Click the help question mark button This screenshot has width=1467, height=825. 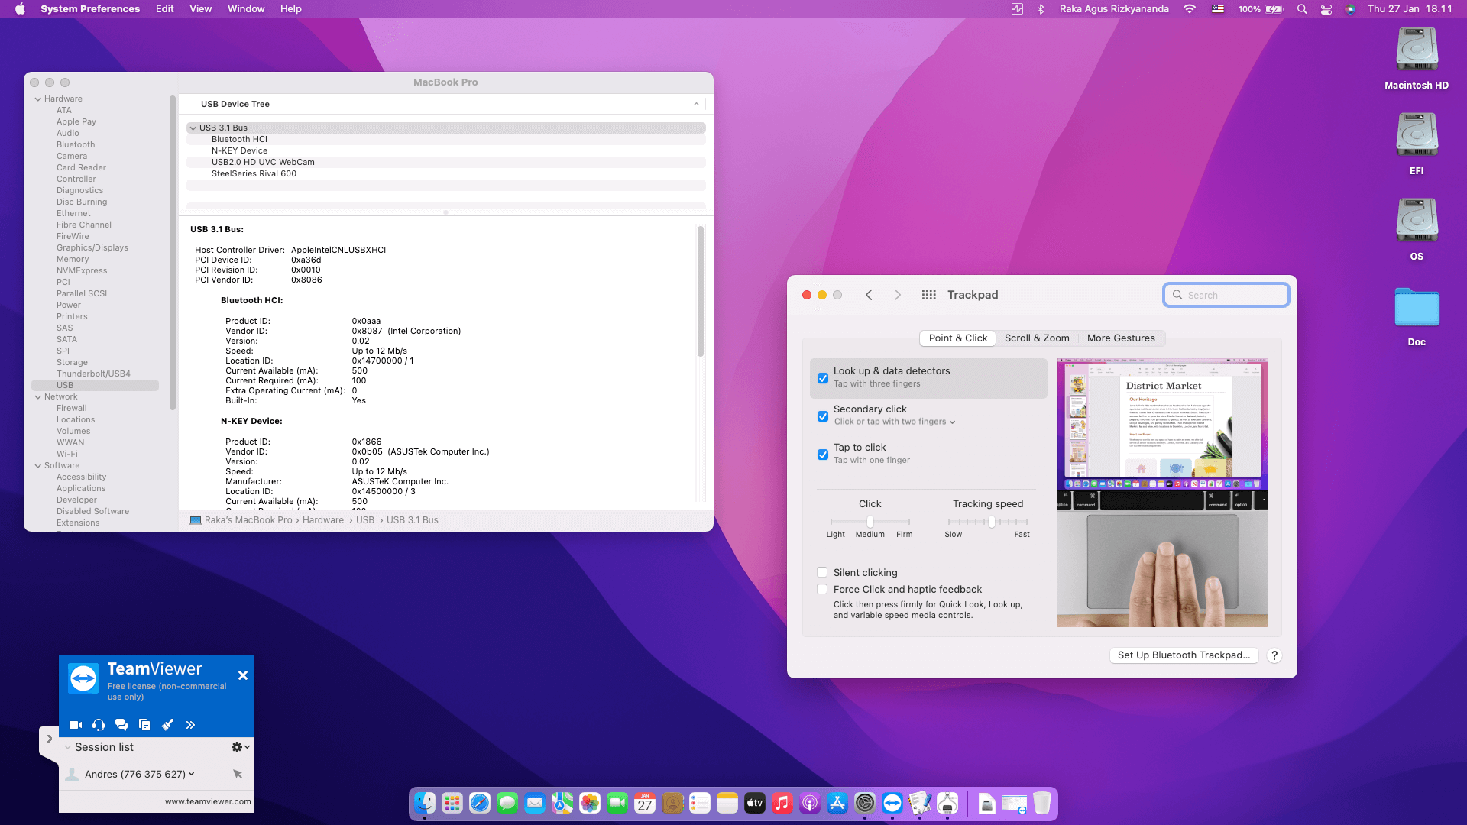pyautogui.click(x=1274, y=655)
